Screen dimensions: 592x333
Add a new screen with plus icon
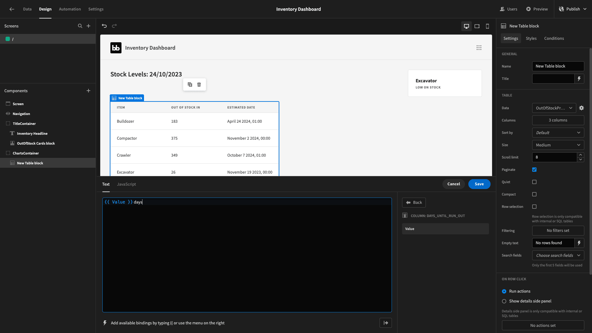point(88,26)
